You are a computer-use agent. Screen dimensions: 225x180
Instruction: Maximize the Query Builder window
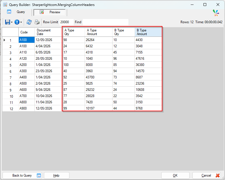click(x=205, y=5)
